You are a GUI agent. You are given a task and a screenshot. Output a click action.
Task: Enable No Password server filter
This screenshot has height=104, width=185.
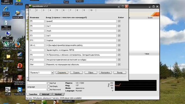pyautogui.click(x=49, y=90)
